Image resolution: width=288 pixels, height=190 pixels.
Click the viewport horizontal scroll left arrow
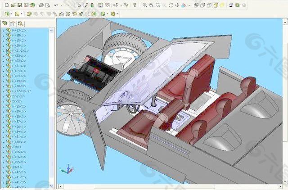[x=61, y=187]
